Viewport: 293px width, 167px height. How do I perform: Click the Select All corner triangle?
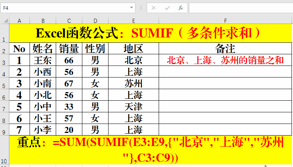6,20
